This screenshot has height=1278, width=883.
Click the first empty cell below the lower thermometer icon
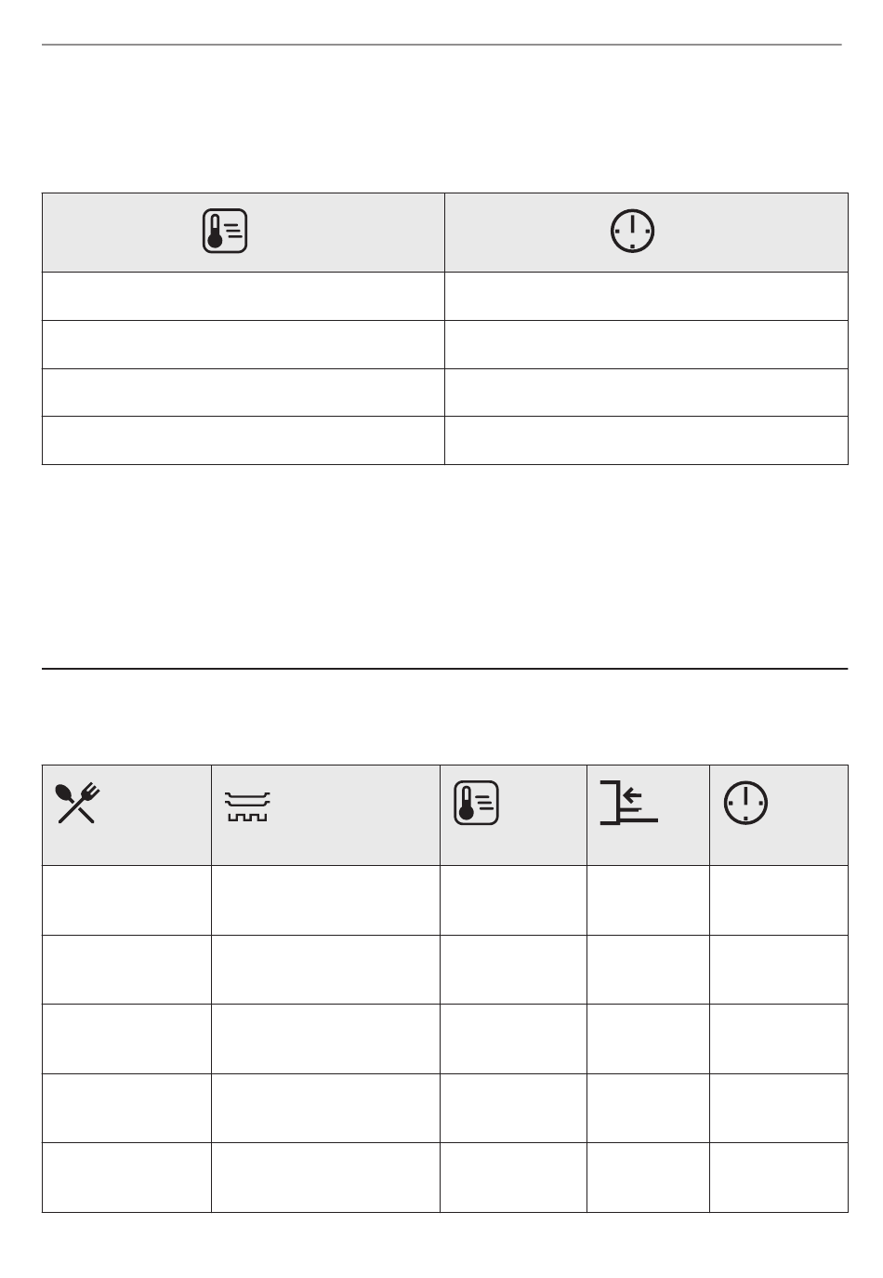[513, 900]
